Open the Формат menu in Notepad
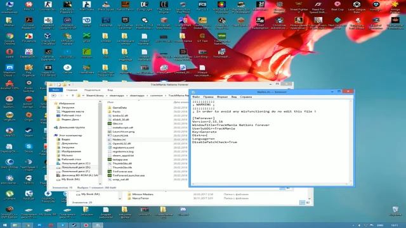Screen dimensions: 406x228 click(222, 97)
